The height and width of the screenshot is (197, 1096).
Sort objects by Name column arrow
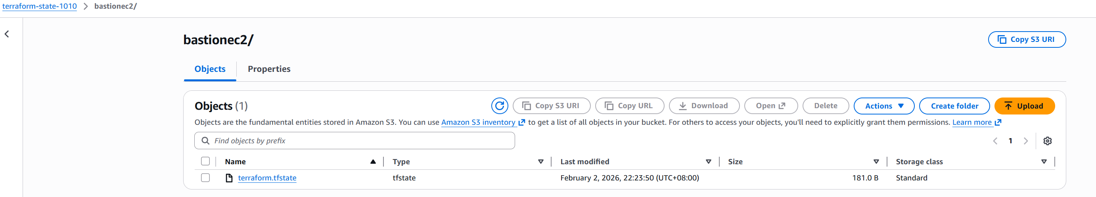[373, 162]
